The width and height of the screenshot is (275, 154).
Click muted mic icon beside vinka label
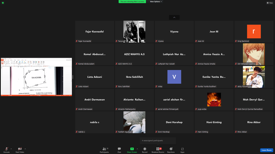point(156,86)
